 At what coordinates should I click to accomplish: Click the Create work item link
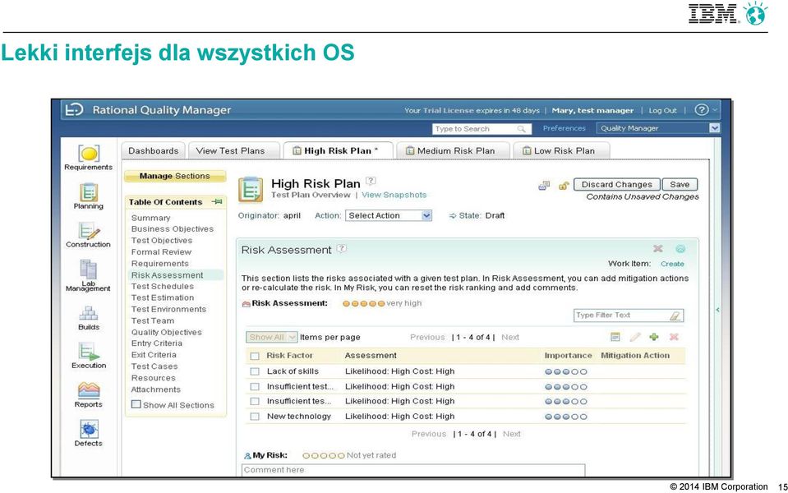tap(672, 264)
